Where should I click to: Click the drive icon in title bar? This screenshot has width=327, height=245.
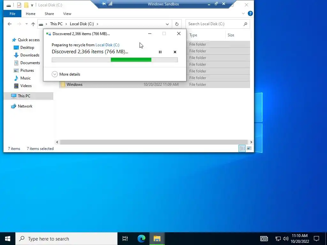pyautogui.click(x=9, y=5)
